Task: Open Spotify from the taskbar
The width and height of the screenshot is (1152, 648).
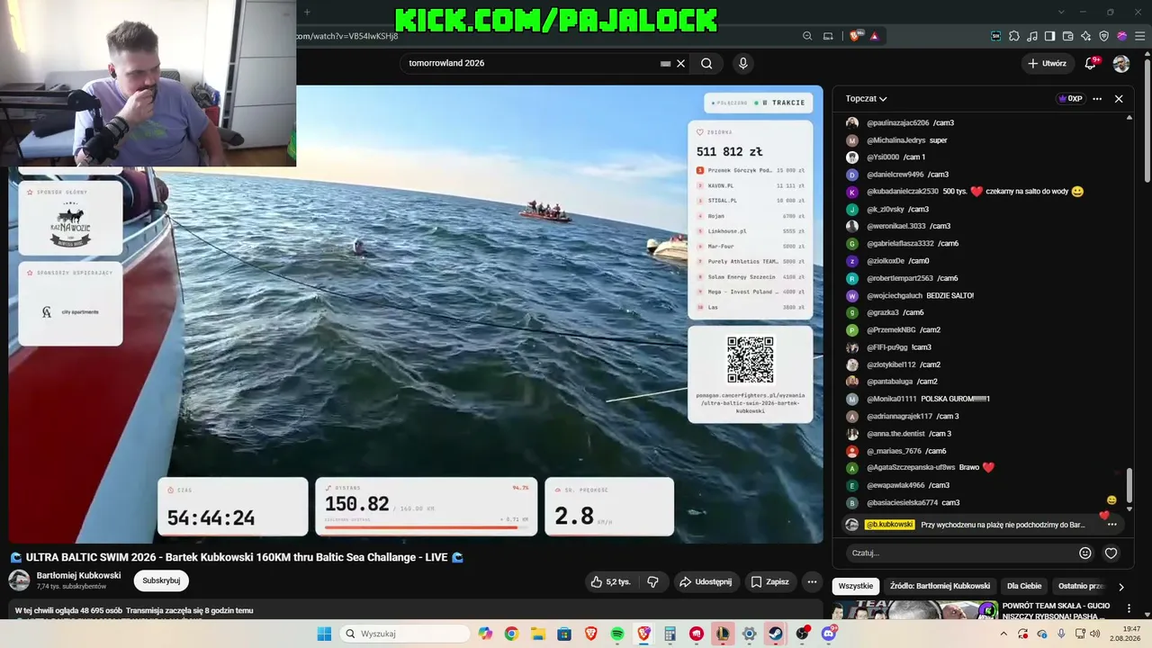Action: (617, 634)
